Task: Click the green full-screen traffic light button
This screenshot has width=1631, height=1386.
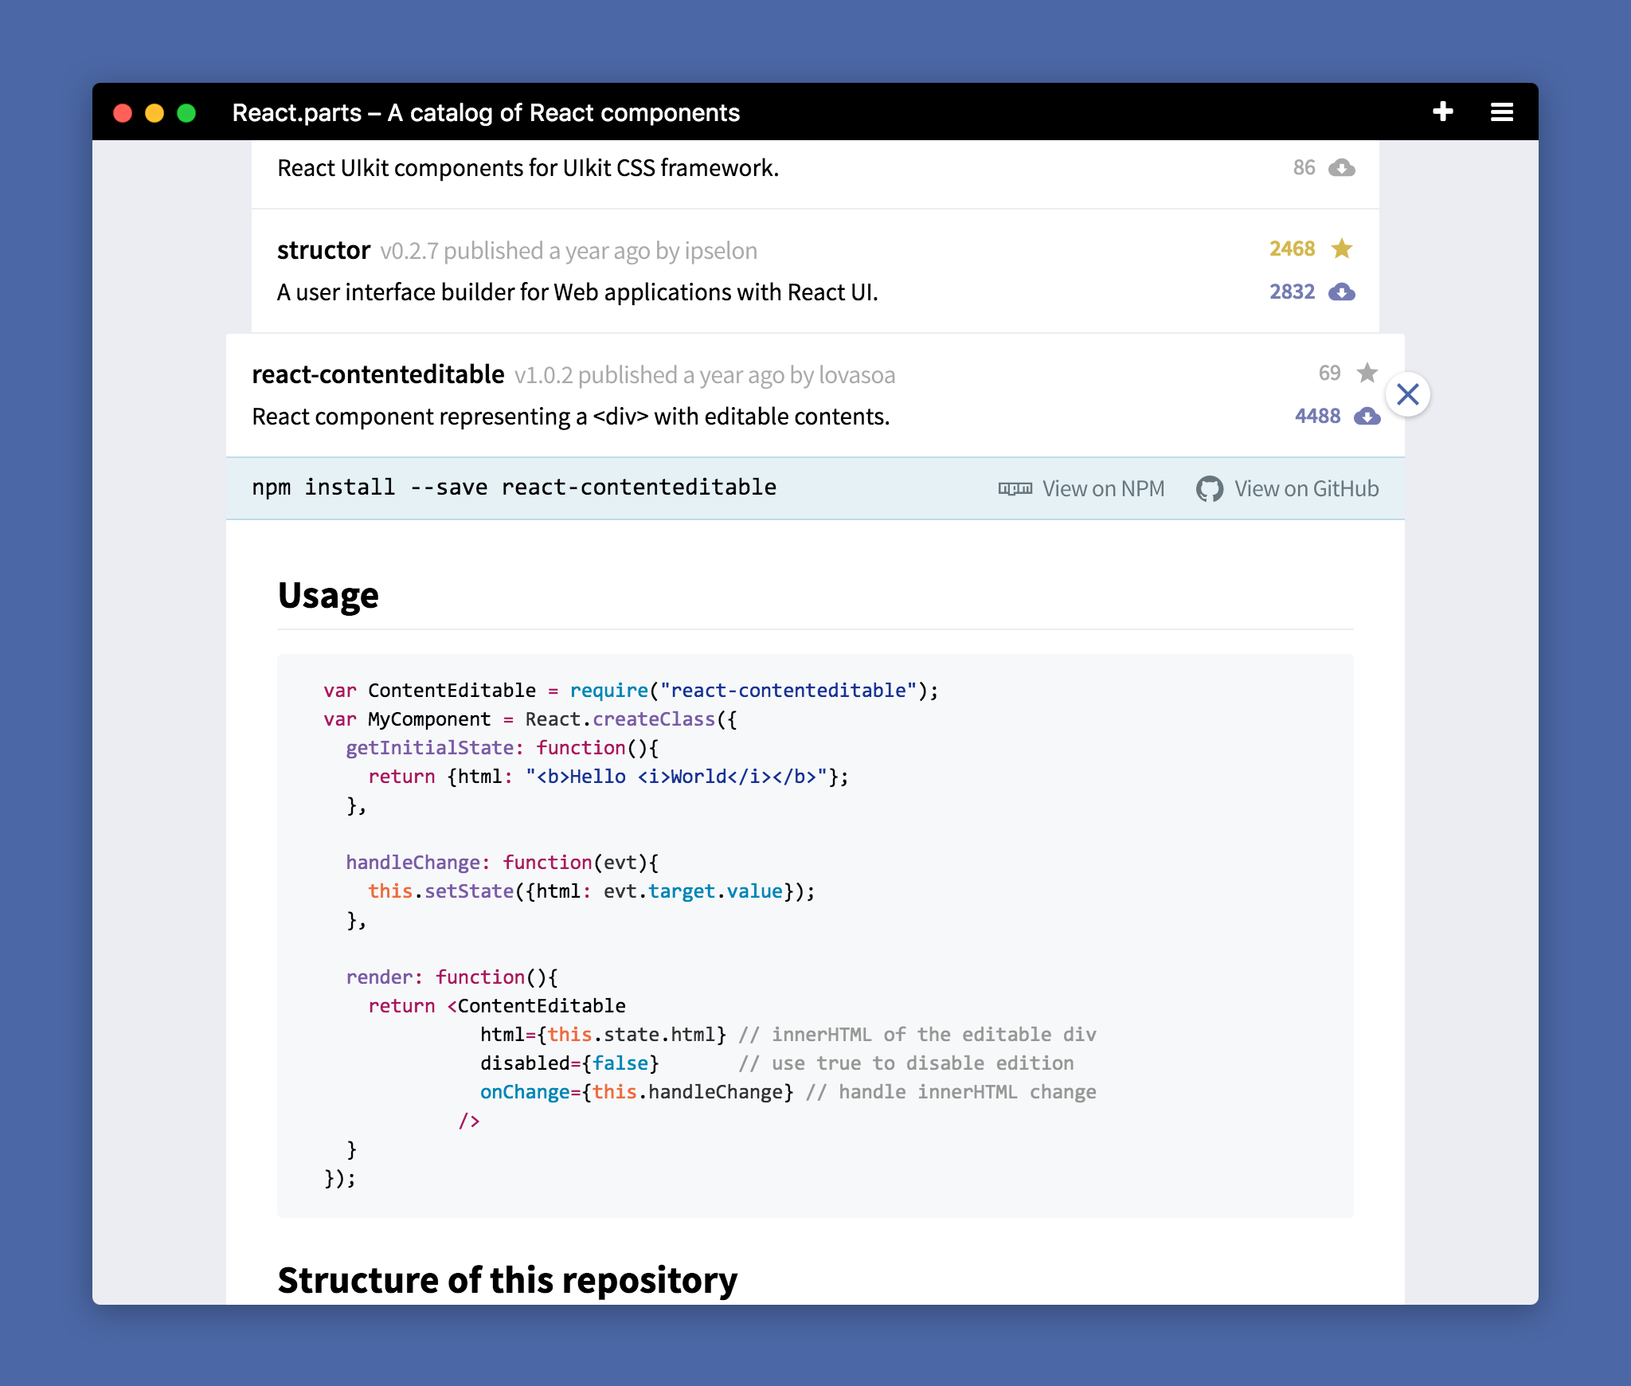Action: [186, 112]
